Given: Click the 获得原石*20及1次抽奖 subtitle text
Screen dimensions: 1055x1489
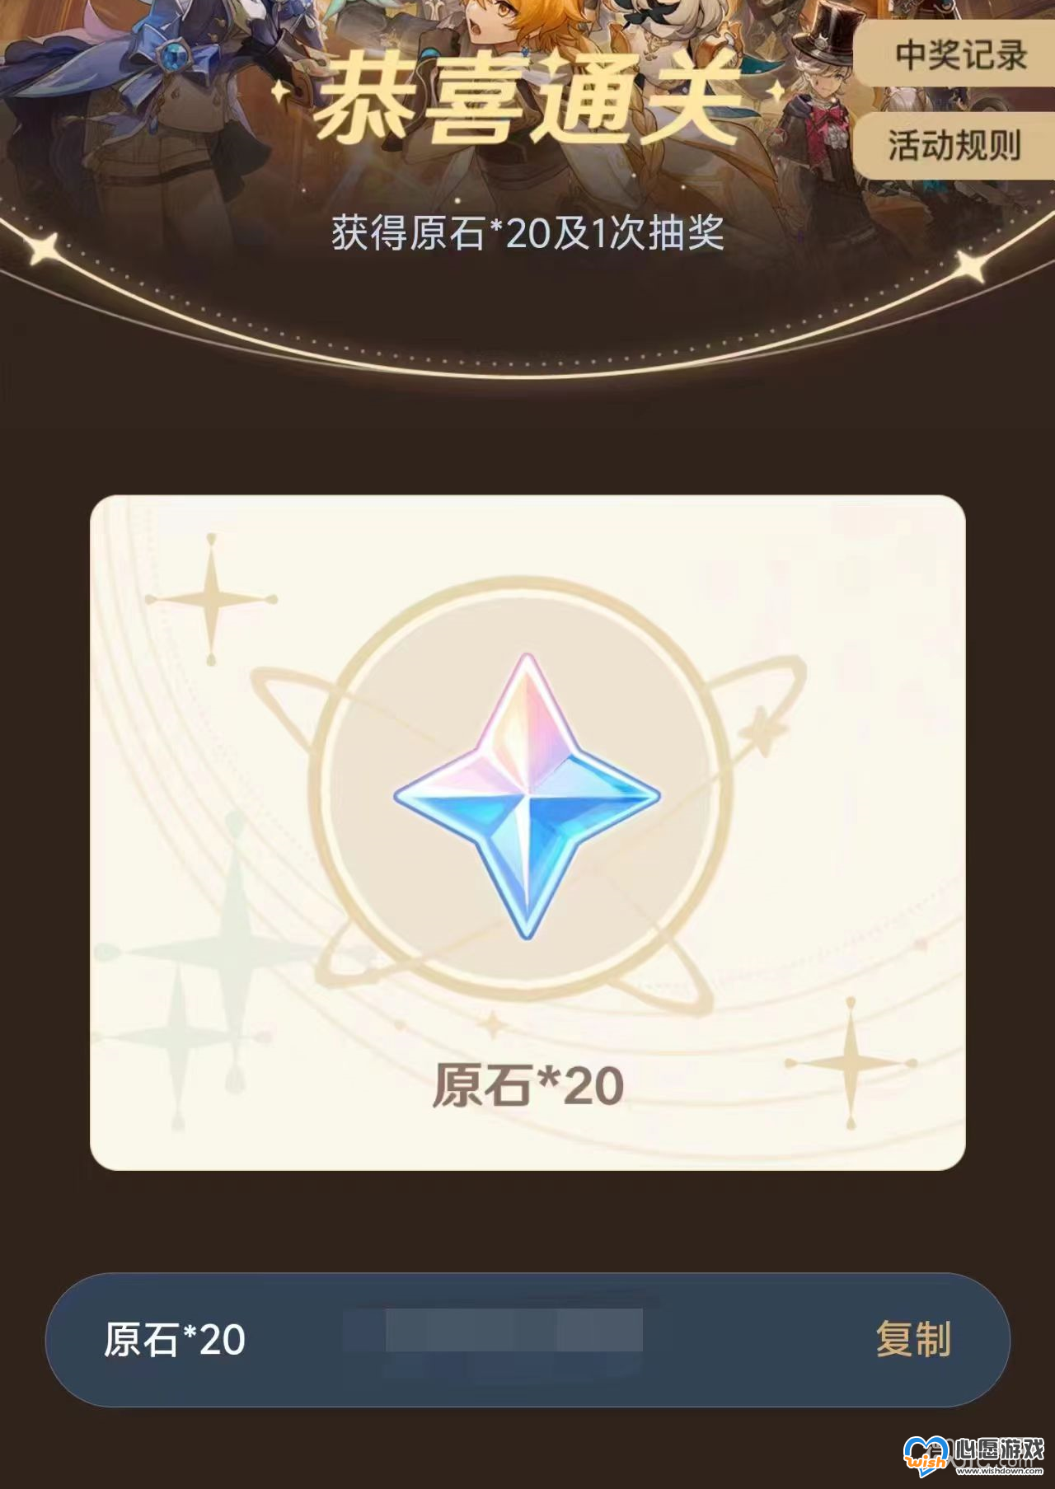Looking at the screenshot, I should 527,233.
